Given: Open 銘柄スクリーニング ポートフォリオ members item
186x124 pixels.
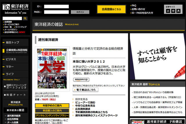Looking at the screenshot, I should click(x=15, y=86).
